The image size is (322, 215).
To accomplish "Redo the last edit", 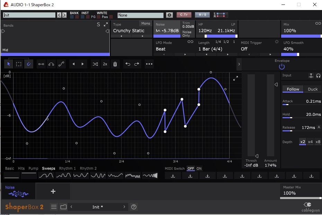I will 136,64.
